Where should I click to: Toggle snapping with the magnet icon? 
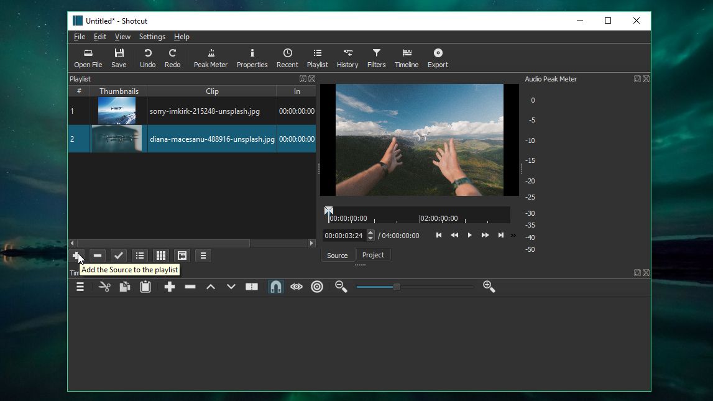click(275, 287)
